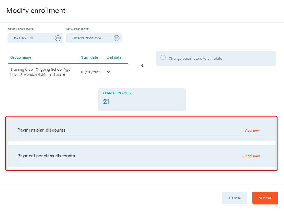
Task: Sort by Group name column header
Action: tap(21, 57)
